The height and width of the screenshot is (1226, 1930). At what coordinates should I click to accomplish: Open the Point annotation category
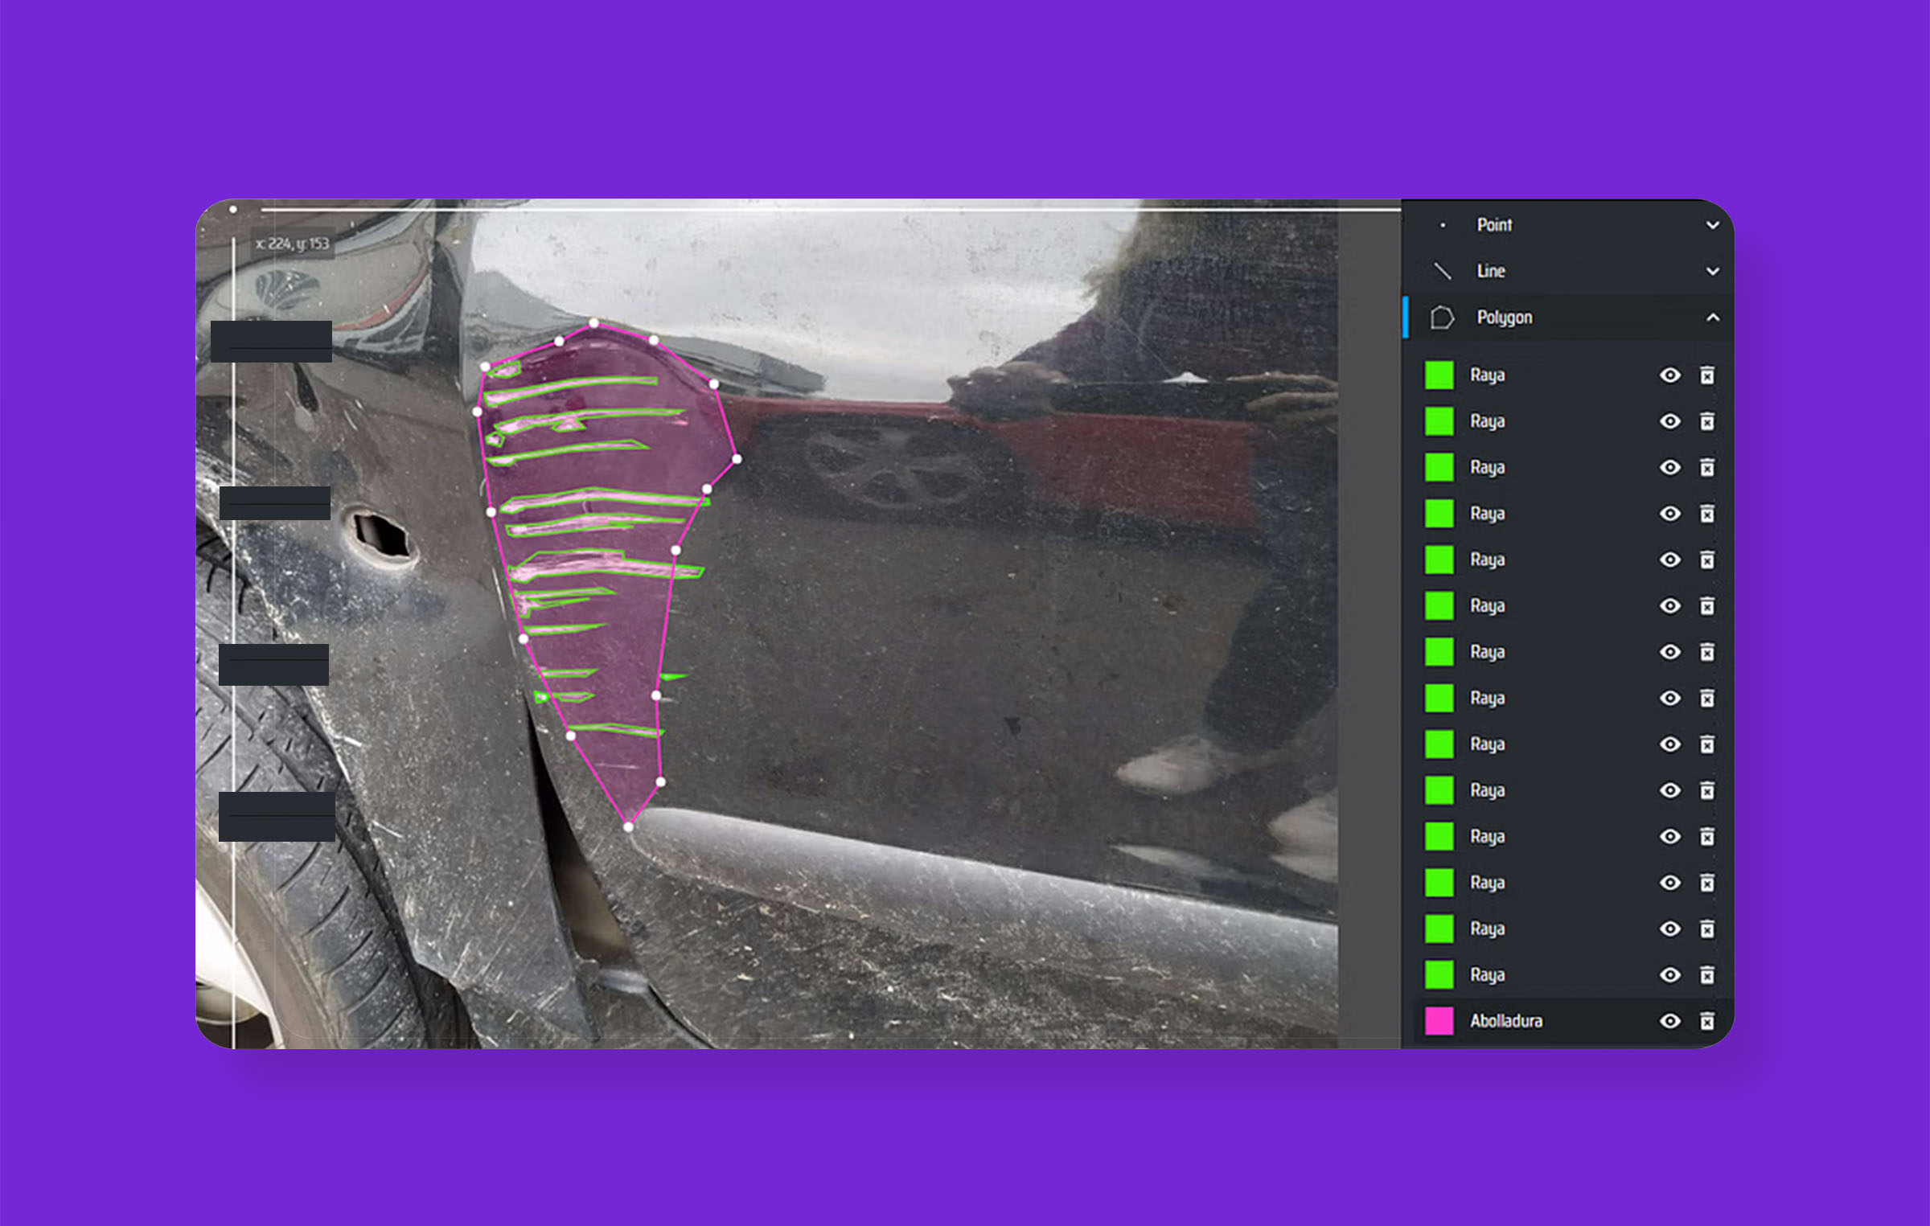coord(1568,225)
